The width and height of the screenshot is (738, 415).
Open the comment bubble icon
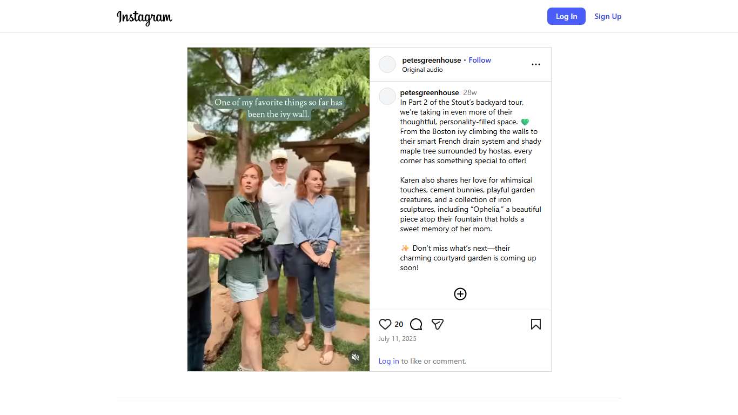click(416, 324)
